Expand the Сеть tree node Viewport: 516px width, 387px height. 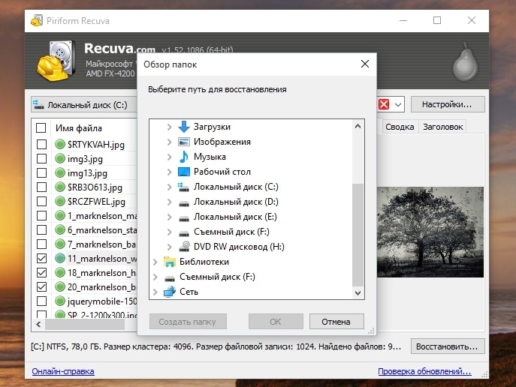155,292
